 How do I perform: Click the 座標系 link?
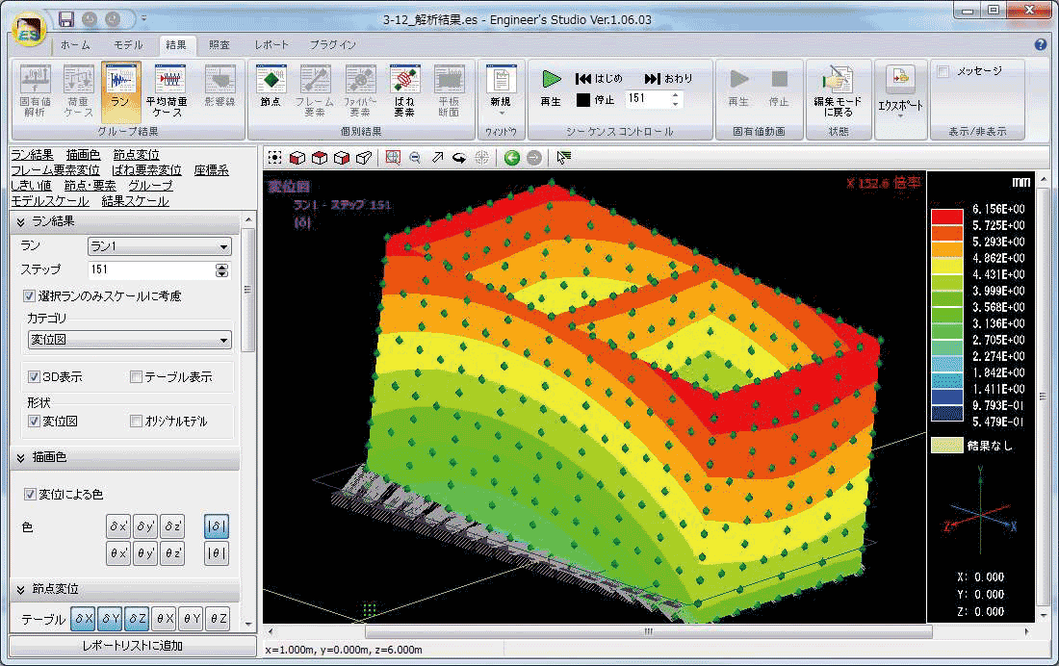[x=211, y=170]
